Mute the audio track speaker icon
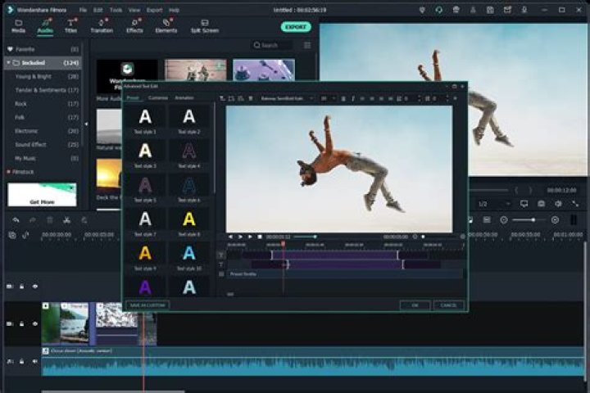590x393 pixels. 34,361
